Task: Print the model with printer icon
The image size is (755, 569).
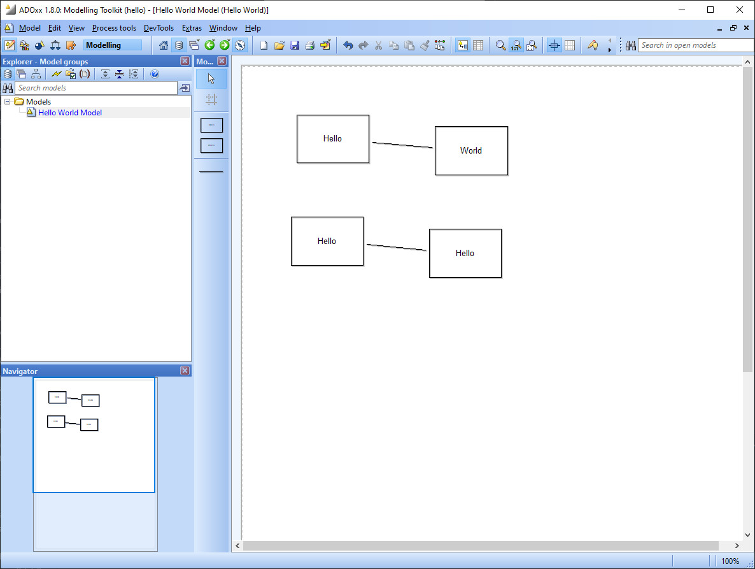Action: (310, 45)
